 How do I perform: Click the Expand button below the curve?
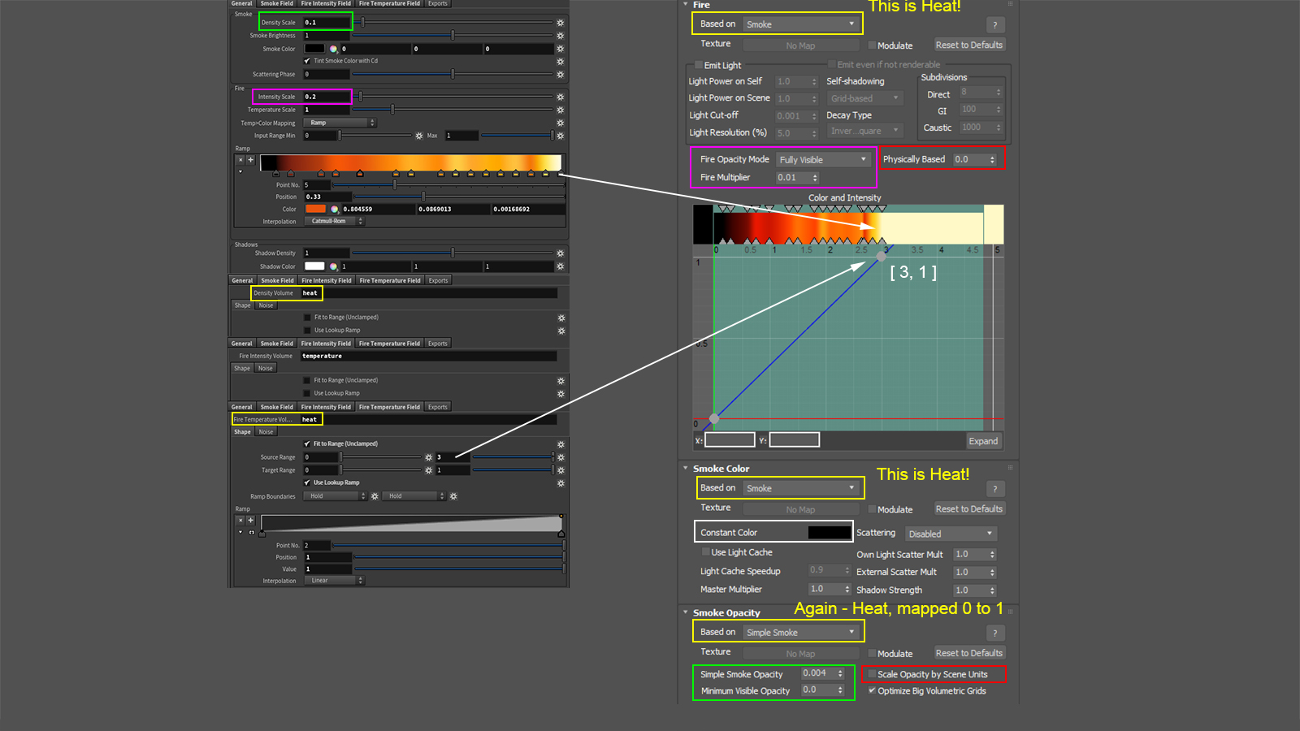[982, 441]
